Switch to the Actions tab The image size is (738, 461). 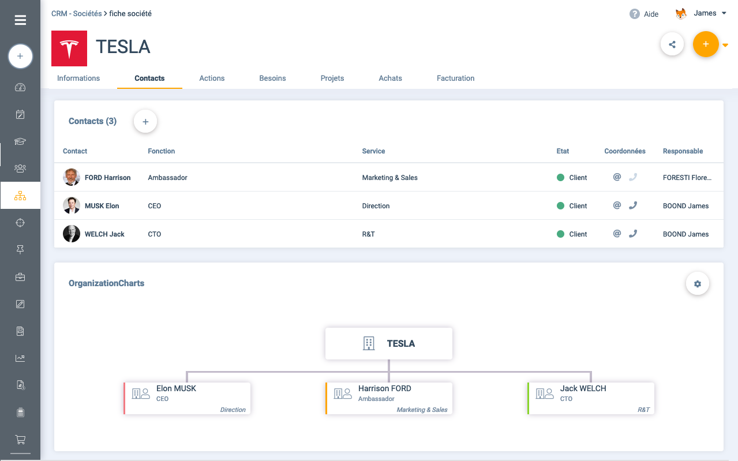pos(212,78)
